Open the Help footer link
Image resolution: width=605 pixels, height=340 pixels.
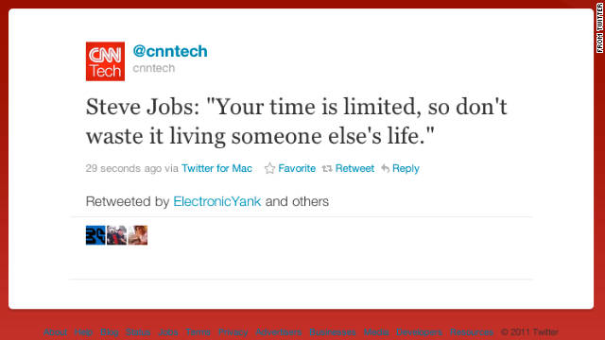tap(83, 331)
